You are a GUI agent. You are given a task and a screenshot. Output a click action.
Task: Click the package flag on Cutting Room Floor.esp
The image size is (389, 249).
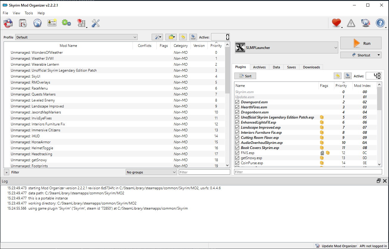(x=322, y=138)
